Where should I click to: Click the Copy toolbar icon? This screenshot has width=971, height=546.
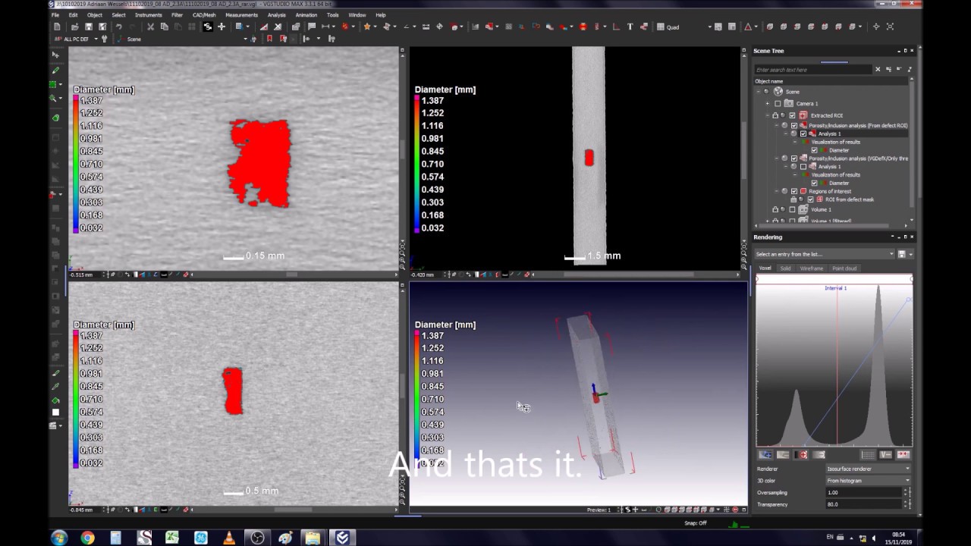[165, 27]
